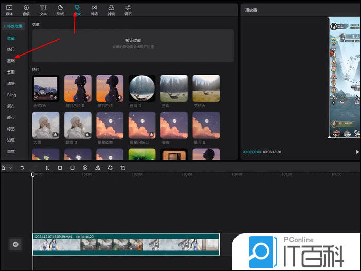
Task: Switch to the 转场 (Transitions) tab
Action: point(94,10)
